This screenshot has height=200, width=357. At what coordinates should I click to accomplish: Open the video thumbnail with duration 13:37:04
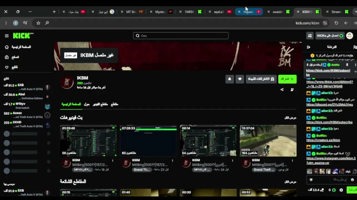(268, 141)
